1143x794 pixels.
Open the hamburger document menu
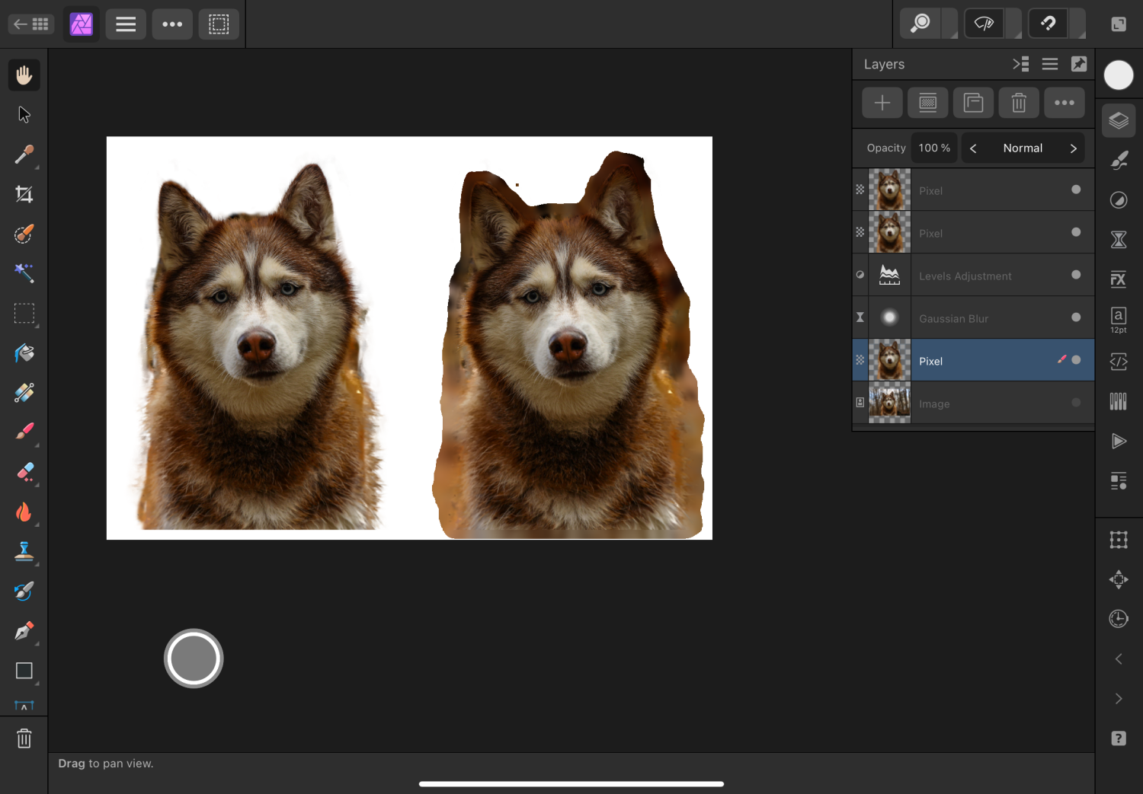click(x=125, y=24)
